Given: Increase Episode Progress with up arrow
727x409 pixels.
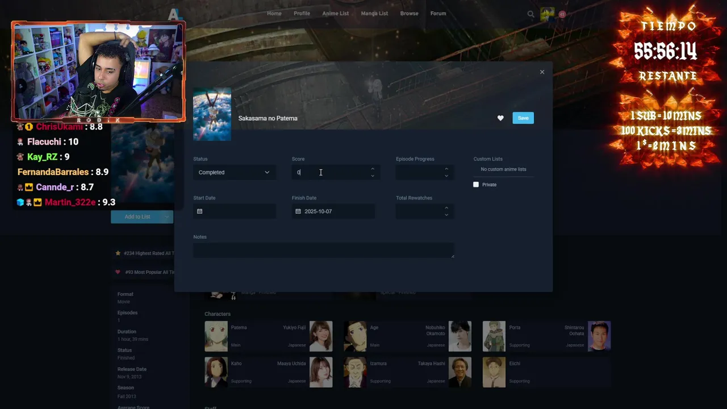Looking at the screenshot, I should pyautogui.click(x=446, y=169).
